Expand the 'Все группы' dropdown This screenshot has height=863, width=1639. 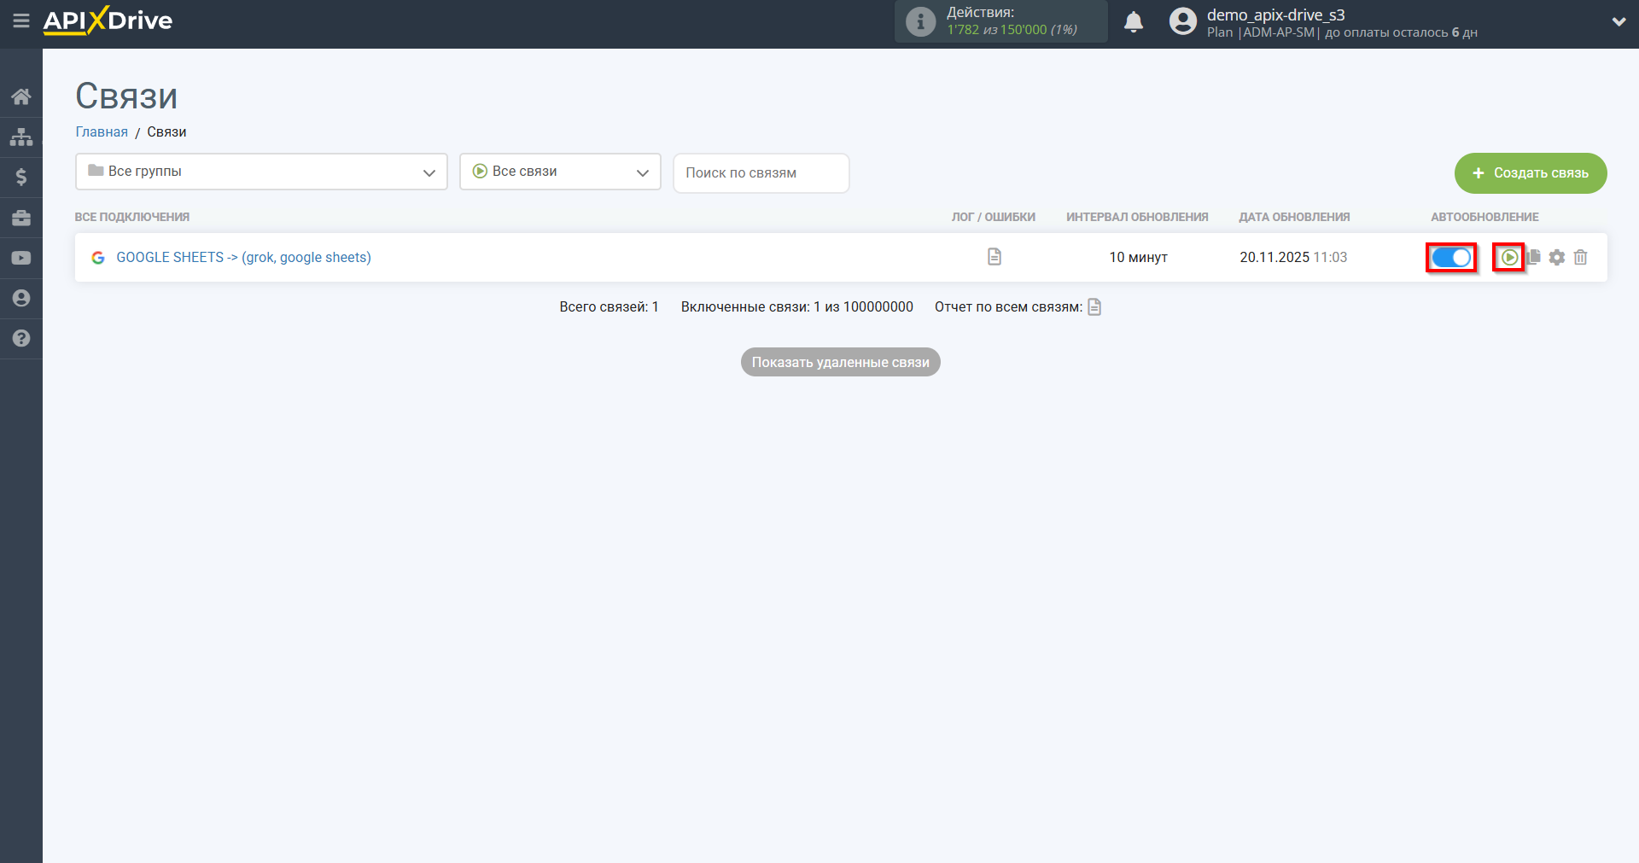pyautogui.click(x=260, y=172)
